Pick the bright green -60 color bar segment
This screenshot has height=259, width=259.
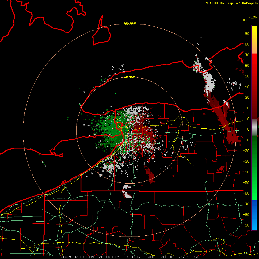coord(254,197)
